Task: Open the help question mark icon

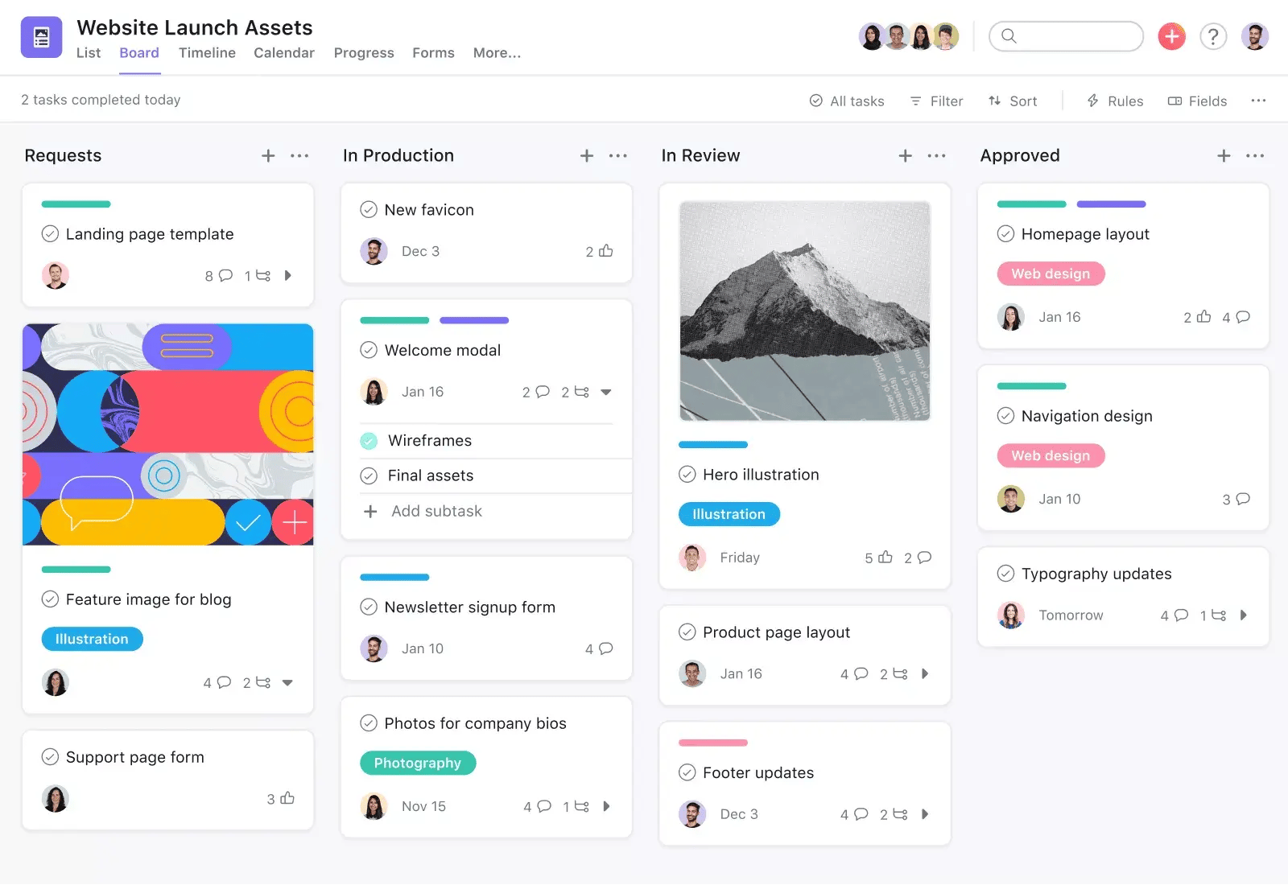Action: point(1213,36)
